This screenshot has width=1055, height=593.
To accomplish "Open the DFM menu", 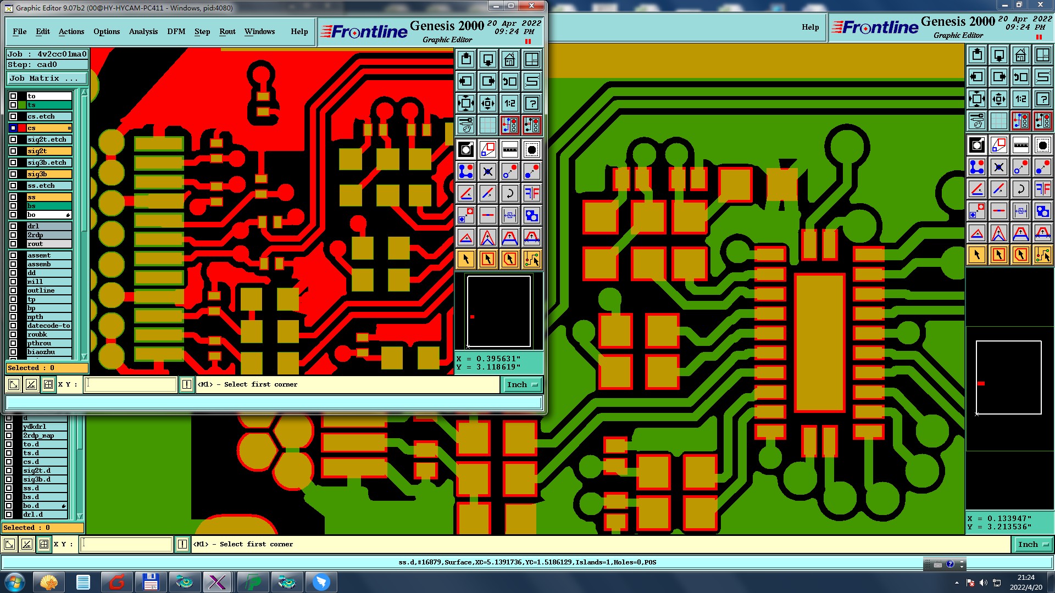I will coord(176,31).
